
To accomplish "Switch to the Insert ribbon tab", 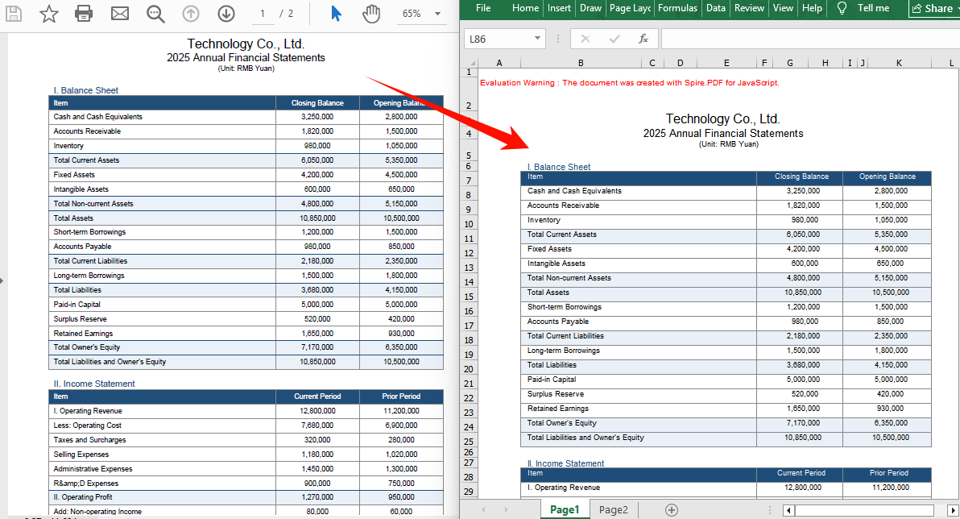I will pos(559,8).
